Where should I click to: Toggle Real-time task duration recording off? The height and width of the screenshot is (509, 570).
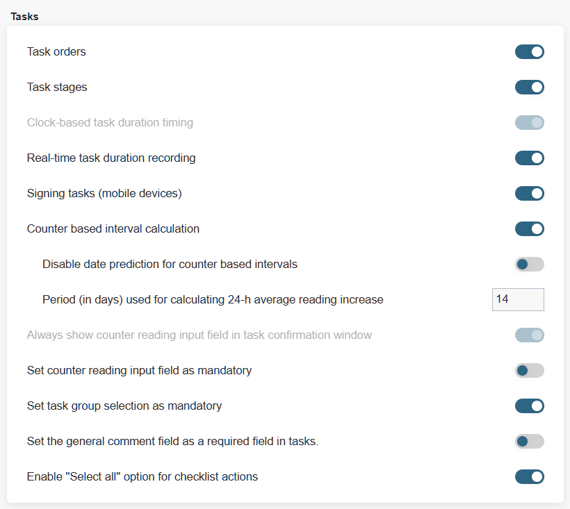pos(529,158)
